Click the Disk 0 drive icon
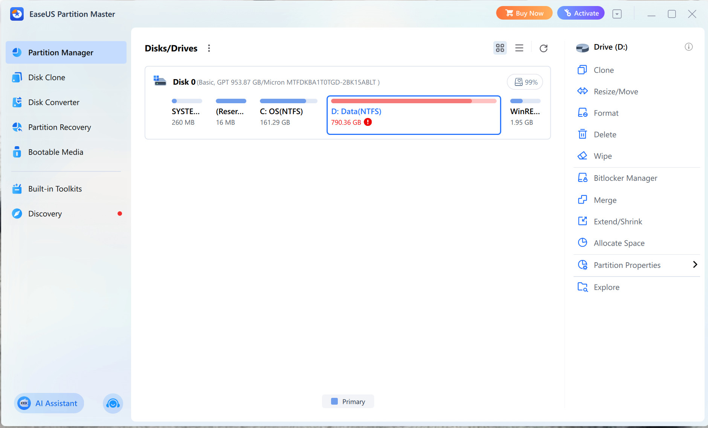 tap(160, 81)
